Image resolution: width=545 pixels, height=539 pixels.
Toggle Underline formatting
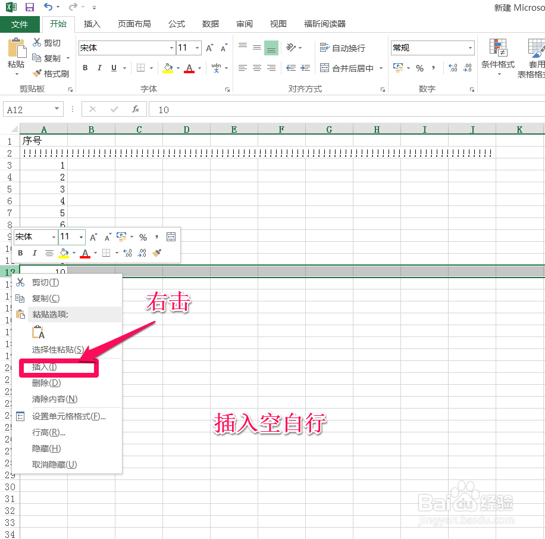[x=113, y=68]
